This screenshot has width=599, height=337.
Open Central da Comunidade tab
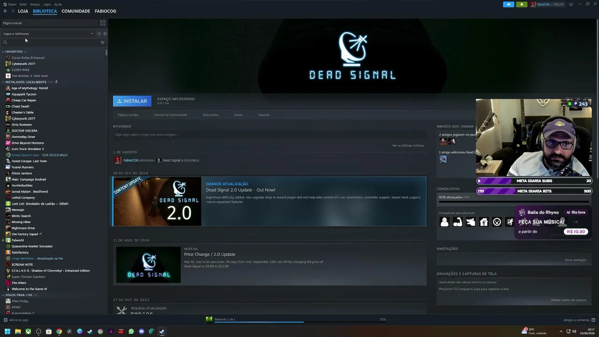click(x=170, y=115)
